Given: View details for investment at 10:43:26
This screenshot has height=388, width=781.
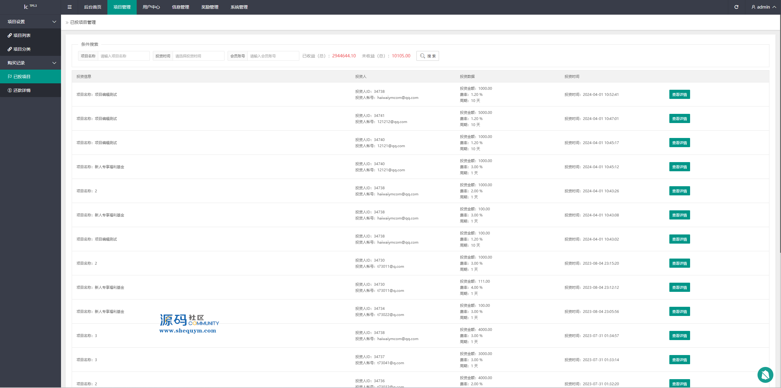Looking at the screenshot, I should pyautogui.click(x=679, y=191).
